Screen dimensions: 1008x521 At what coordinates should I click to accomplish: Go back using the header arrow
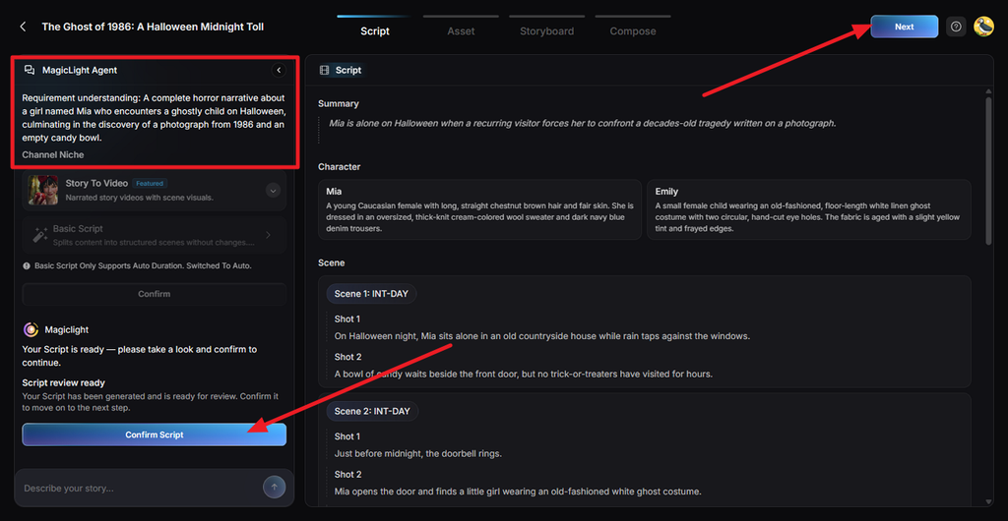coord(24,27)
